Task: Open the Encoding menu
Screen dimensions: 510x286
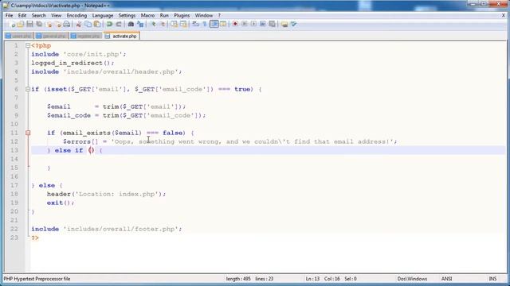Action: [76, 15]
